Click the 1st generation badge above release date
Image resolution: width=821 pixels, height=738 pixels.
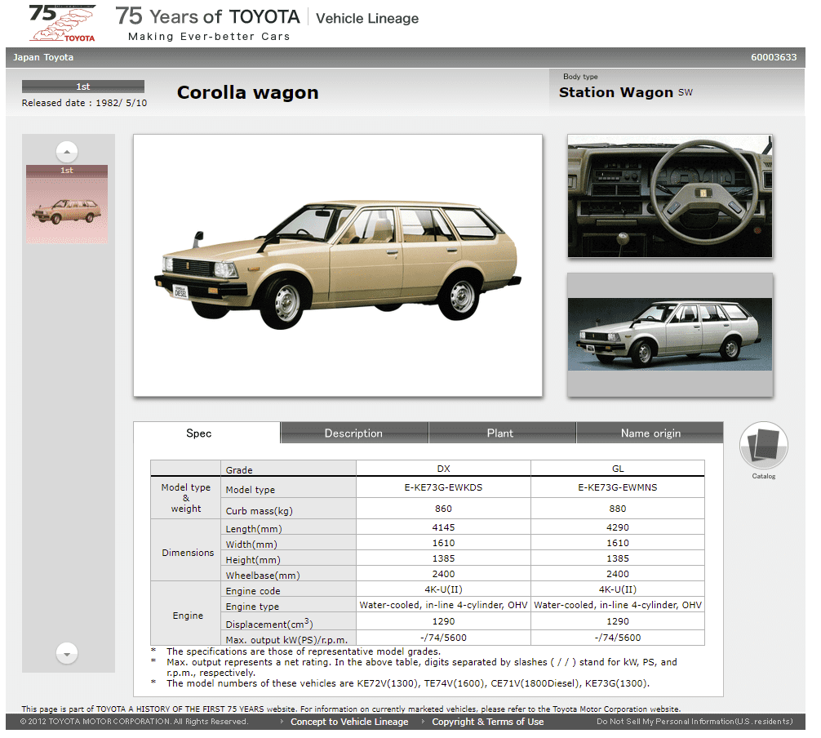click(x=82, y=87)
